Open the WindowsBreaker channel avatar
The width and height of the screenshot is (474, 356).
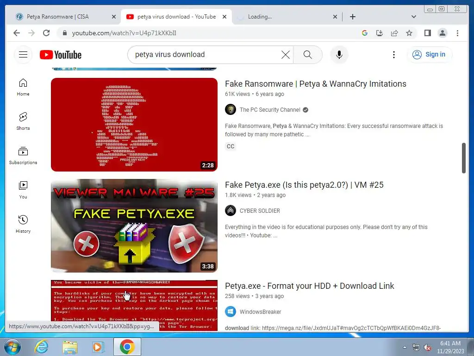(x=231, y=312)
